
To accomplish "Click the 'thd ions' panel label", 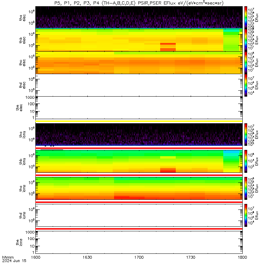I will [x=22, y=215].
